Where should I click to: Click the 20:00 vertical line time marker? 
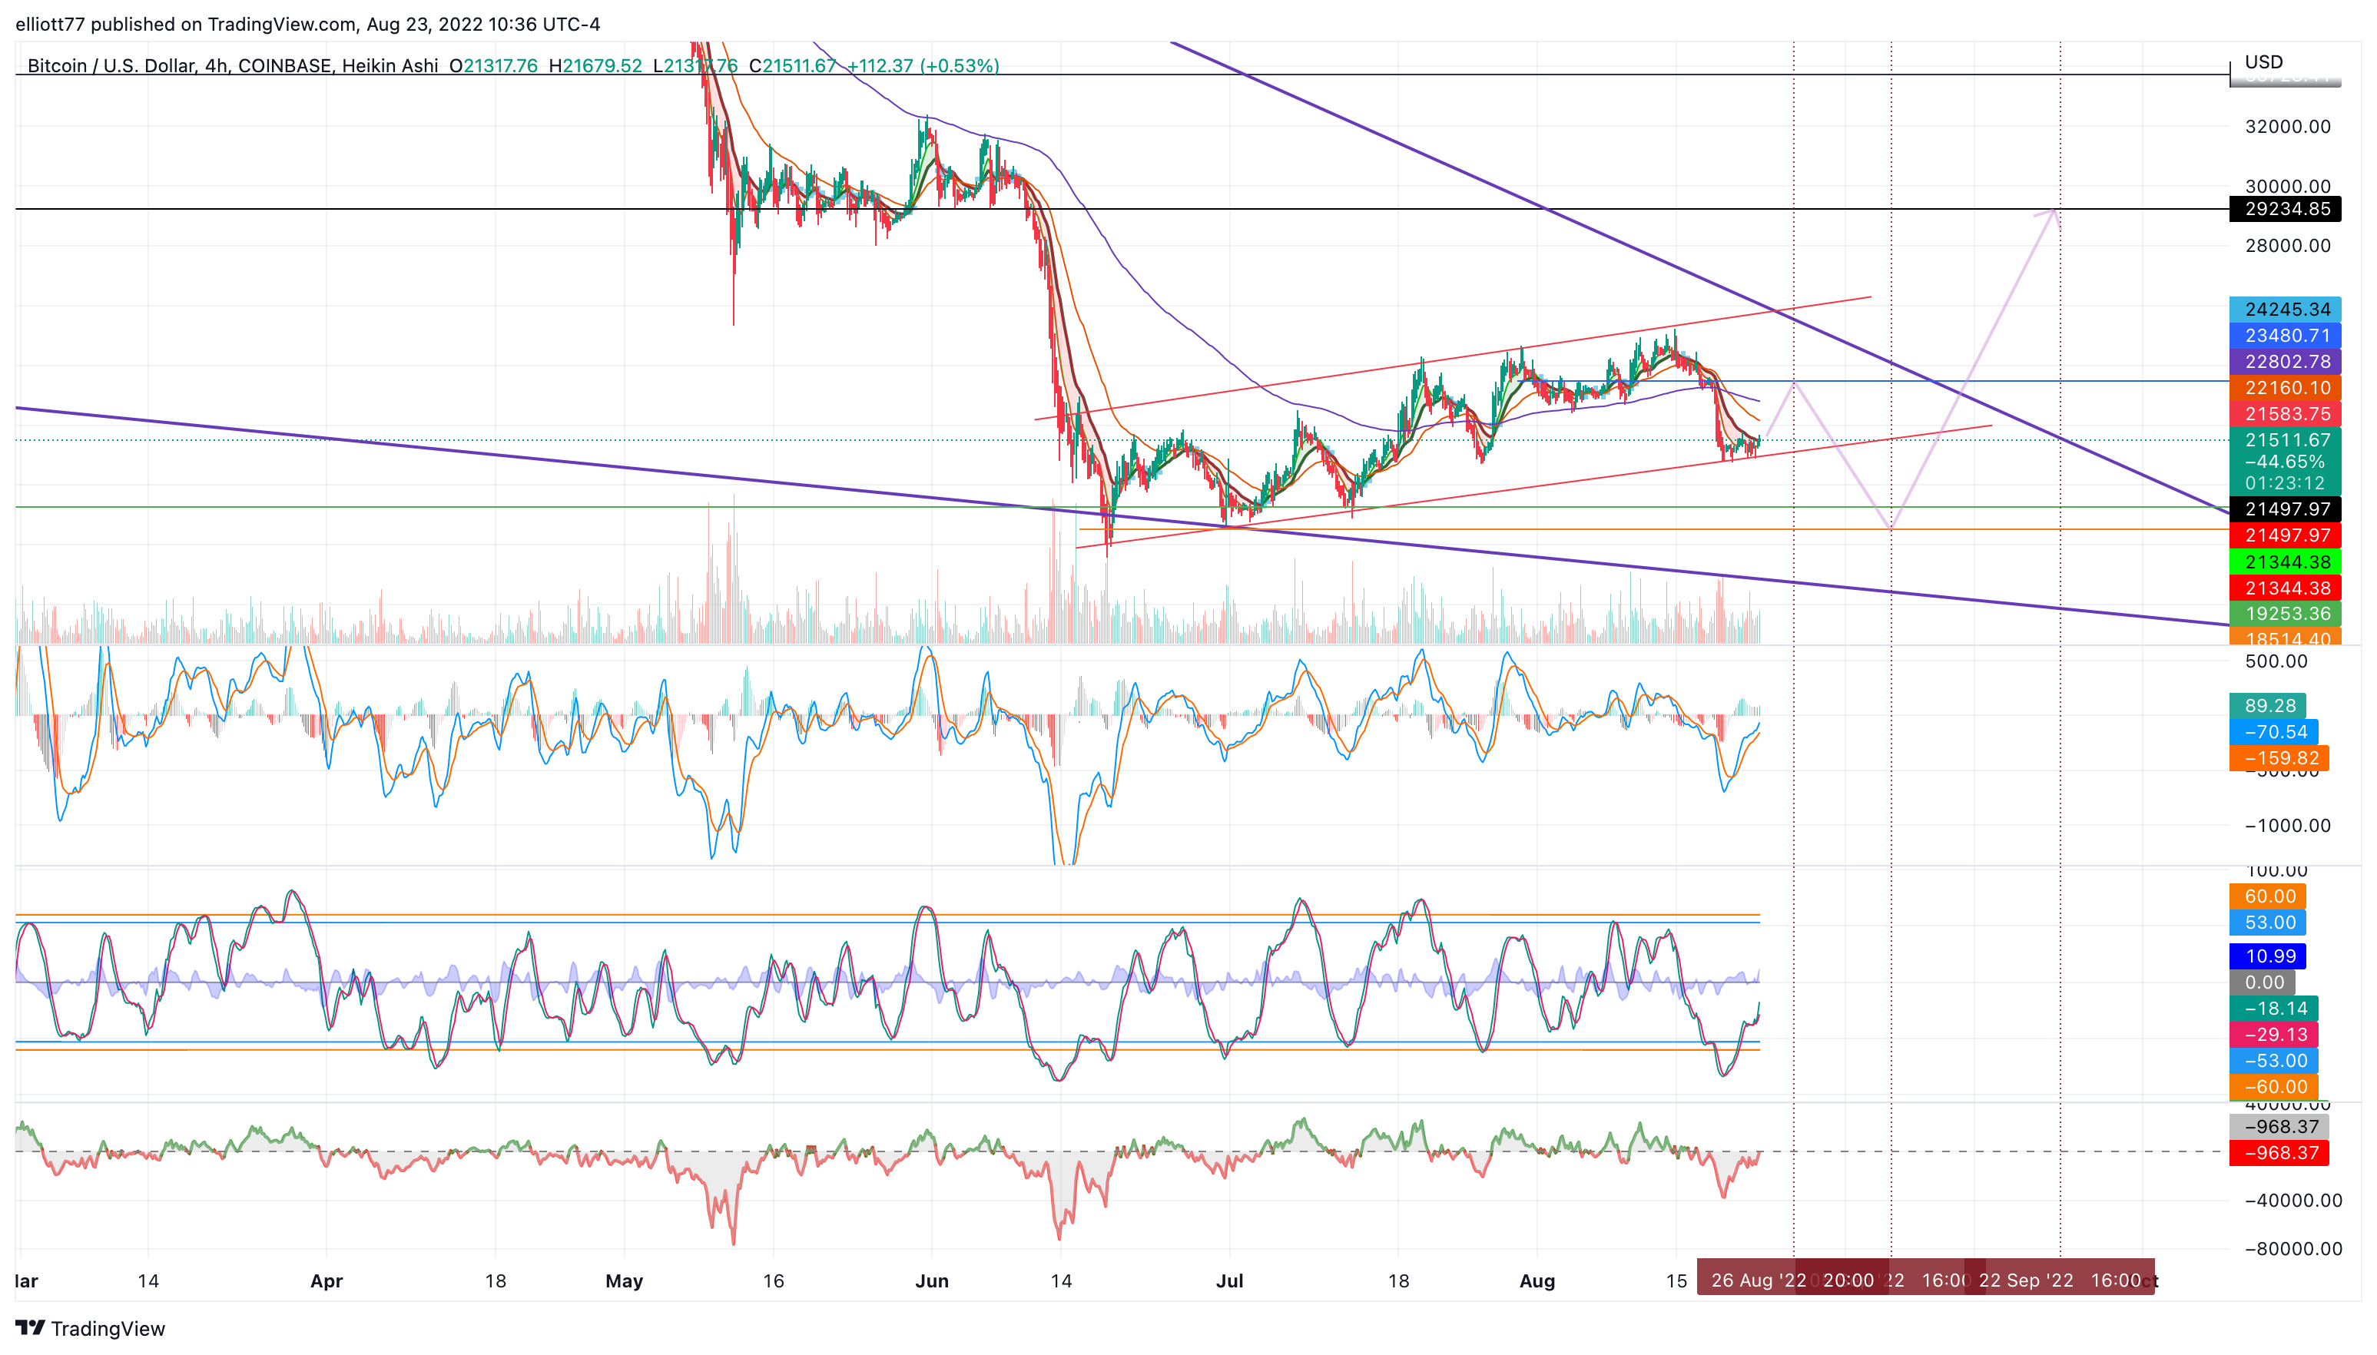(x=1848, y=1280)
